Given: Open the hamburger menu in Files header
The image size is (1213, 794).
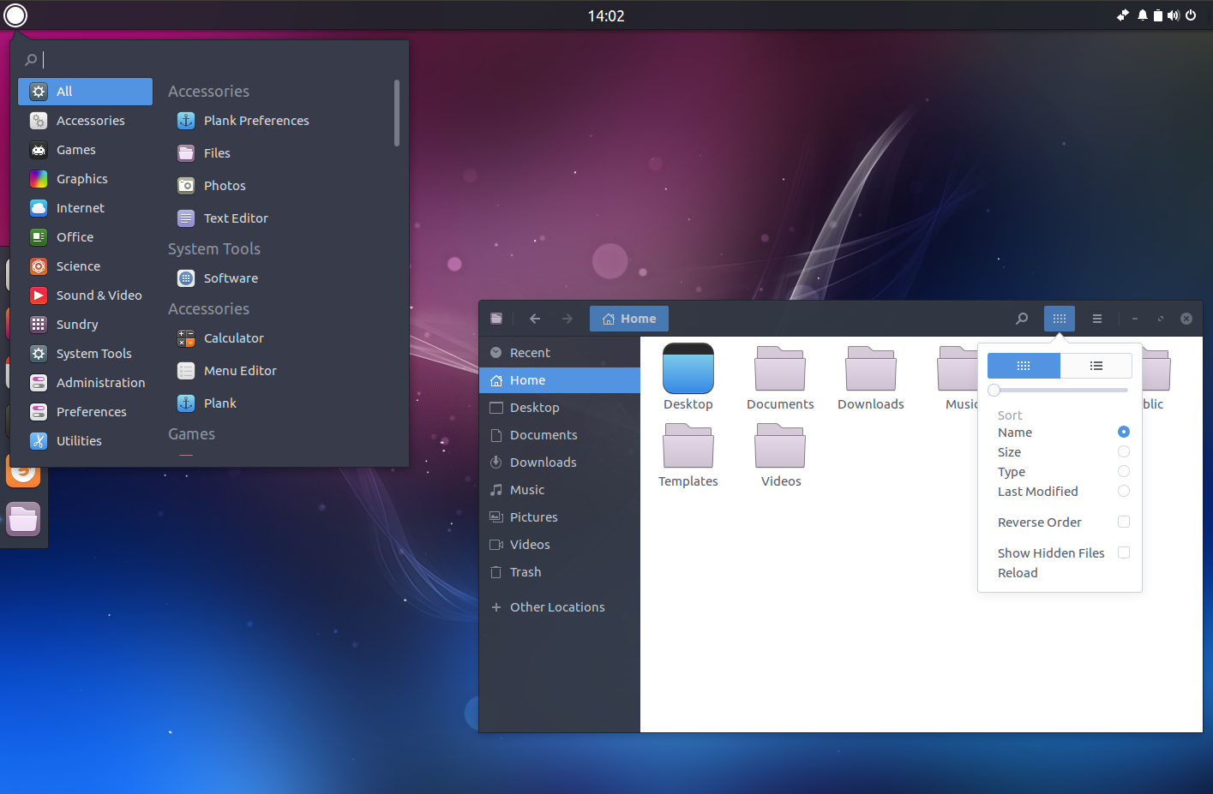Looking at the screenshot, I should [x=1097, y=319].
